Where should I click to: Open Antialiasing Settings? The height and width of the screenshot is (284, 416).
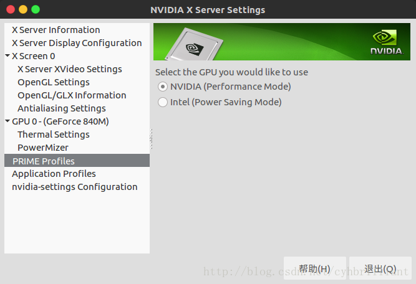[62, 108]
